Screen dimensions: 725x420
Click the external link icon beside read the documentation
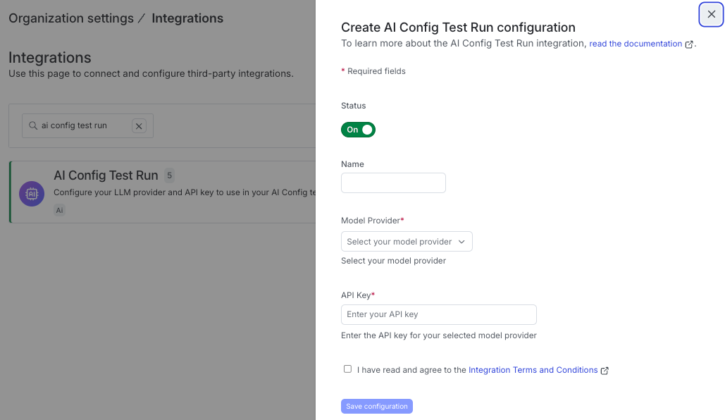[x=688, y=44]
